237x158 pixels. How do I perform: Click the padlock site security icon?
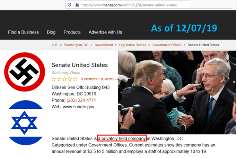click(77, 5)
